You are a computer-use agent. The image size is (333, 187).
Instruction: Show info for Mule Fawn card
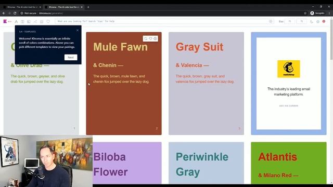pos(155,38)
